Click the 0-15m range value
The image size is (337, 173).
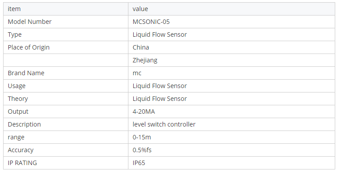tap(142, 137)
